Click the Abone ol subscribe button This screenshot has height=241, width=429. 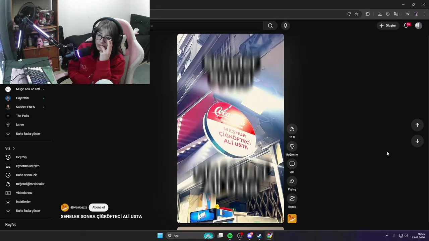[x=99, y=208]
